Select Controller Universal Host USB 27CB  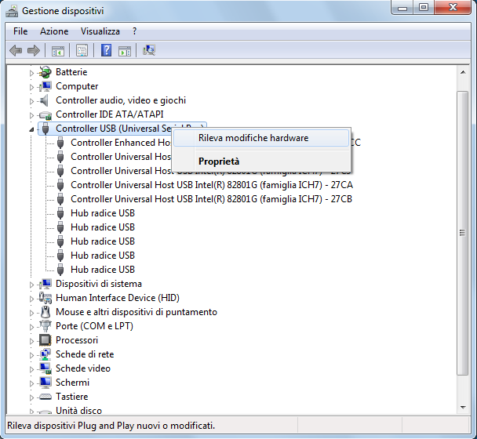coord(211,199)
